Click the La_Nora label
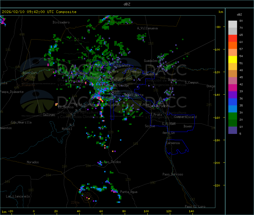254x215 pixels. [113, 71]
